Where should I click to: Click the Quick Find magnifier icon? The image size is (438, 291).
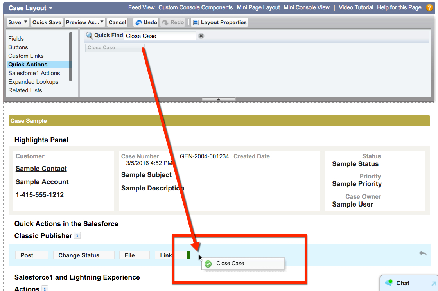[89, 36]
